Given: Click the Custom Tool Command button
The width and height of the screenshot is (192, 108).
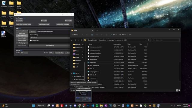Looking at the screenshot, I should point(63,24).
